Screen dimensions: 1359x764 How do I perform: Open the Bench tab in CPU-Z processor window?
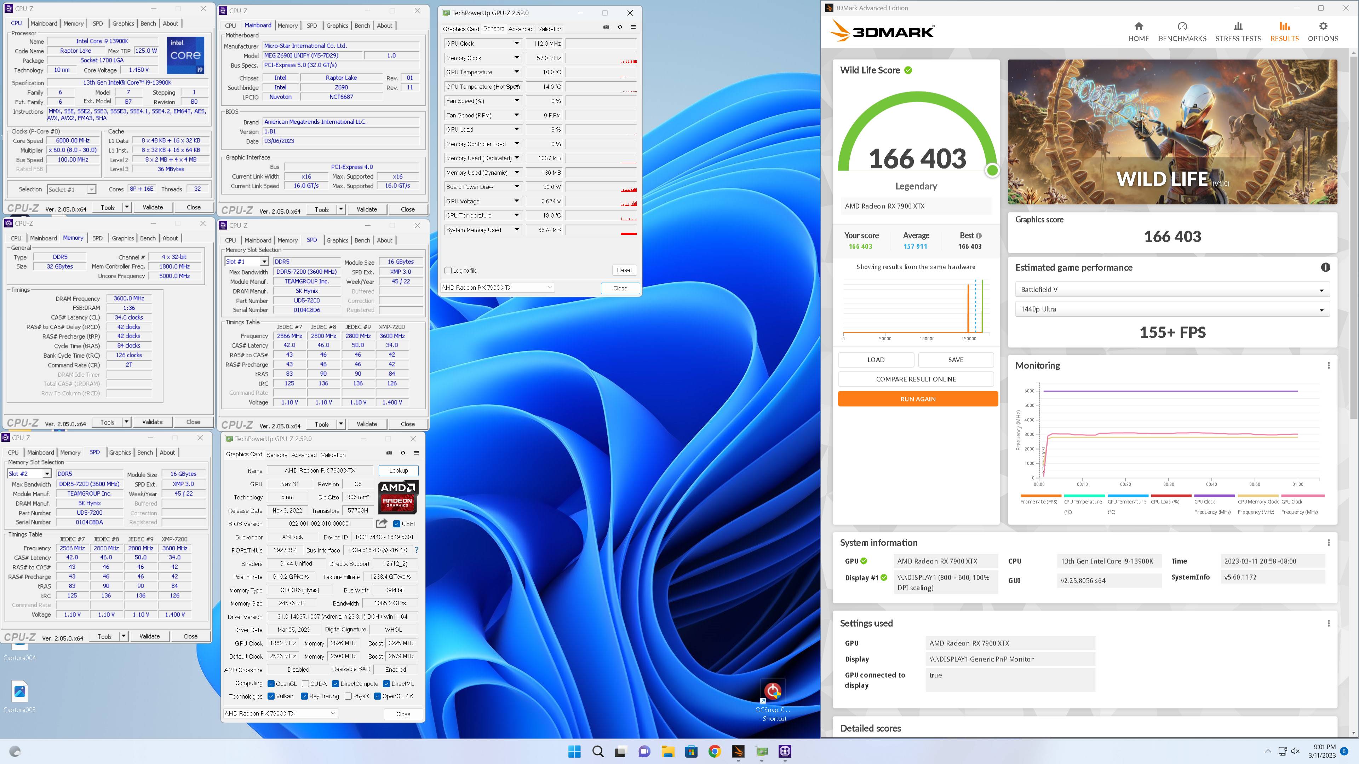148,24
